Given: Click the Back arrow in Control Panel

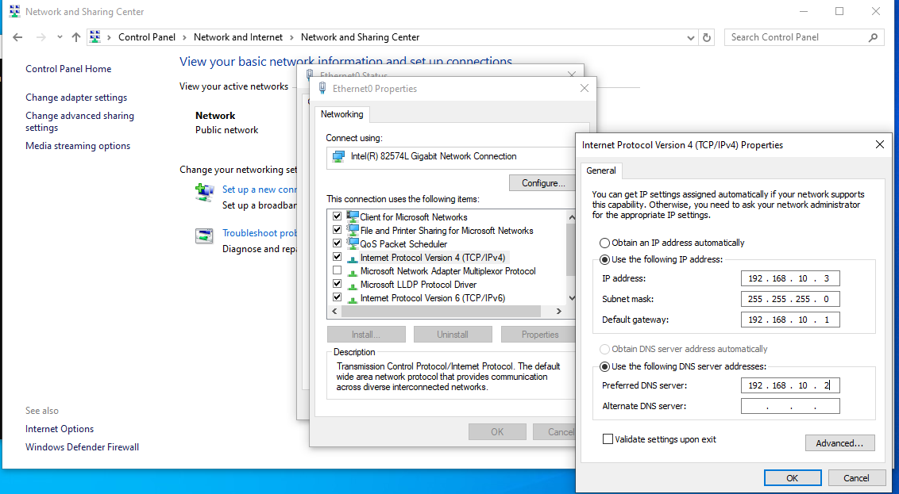Looking at the screenshot, I should click(x=17, y=37).
